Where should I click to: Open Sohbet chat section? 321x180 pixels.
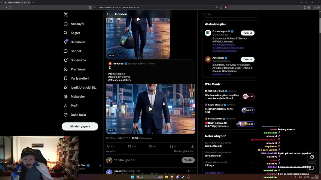point(72,51)
